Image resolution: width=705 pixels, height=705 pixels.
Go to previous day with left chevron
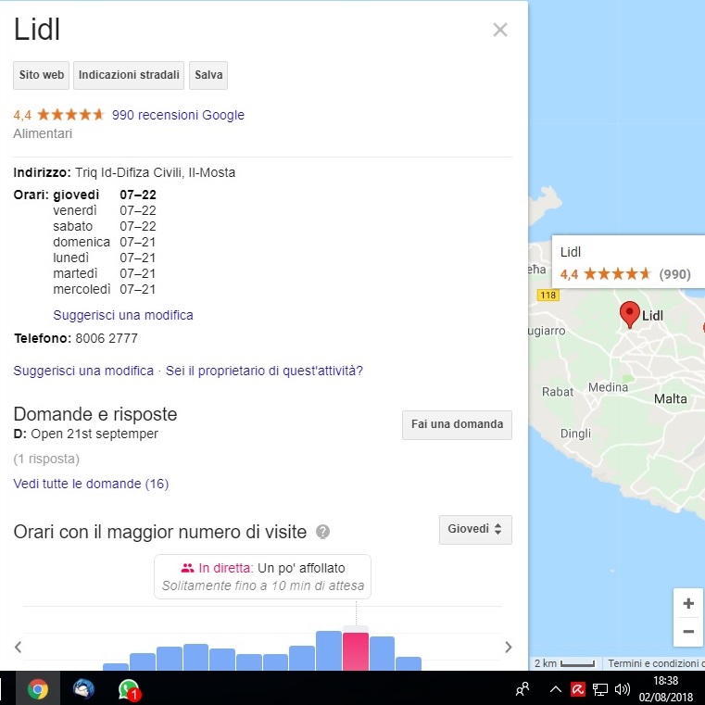18,647
